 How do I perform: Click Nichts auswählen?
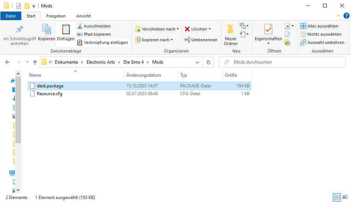coord(321,34)
